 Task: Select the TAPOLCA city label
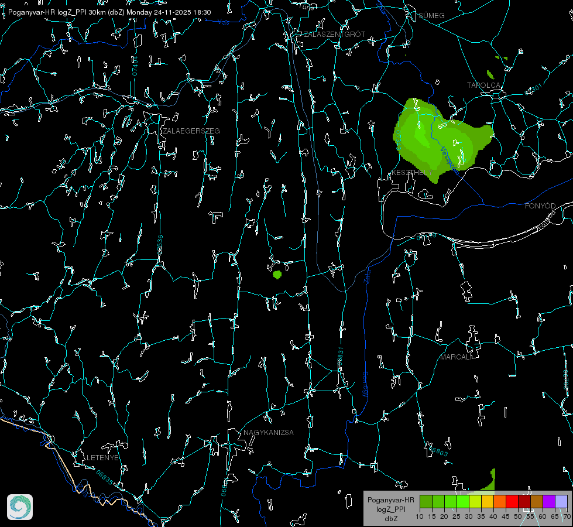coord(483,85)
